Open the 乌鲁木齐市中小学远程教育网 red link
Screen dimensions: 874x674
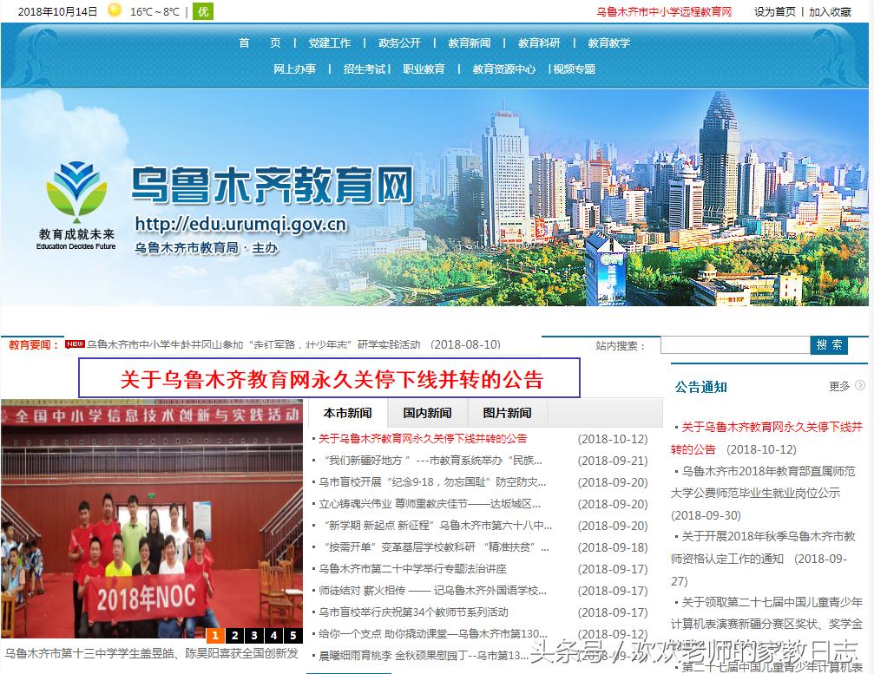pos(665,11)
